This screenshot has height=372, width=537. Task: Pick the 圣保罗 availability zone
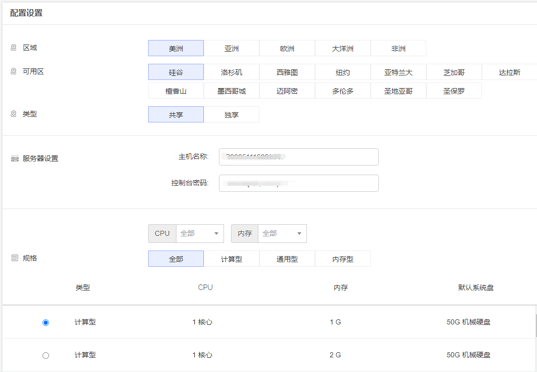click(454, 91)
